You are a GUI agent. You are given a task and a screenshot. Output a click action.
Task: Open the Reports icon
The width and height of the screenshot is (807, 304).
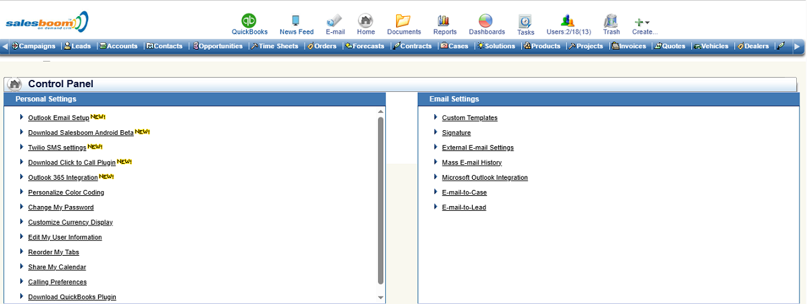click(x=444, y=20)
